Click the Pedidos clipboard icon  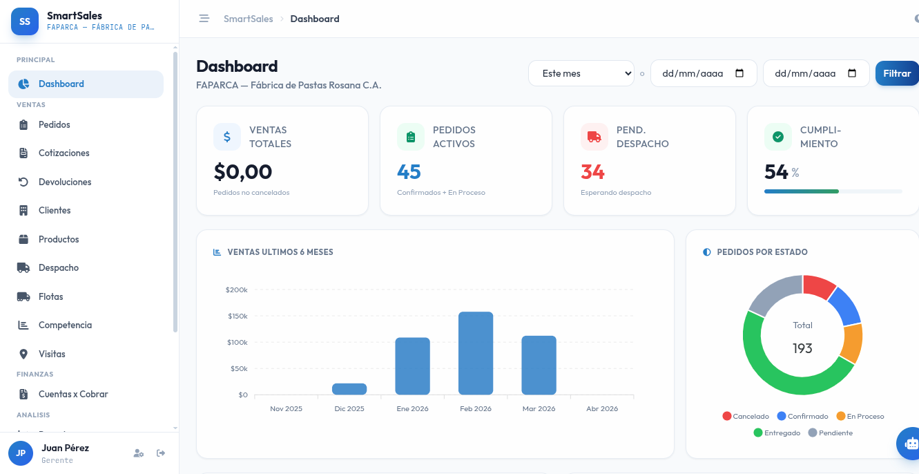pyautogui.click(x=23, y=125)
